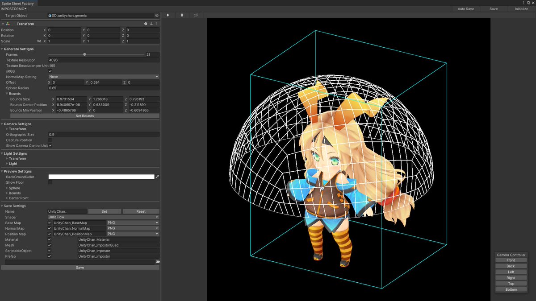Collapse Camera Settings section
The height and width of the screenshot is (301, 536).
click(x=2, y=124)
